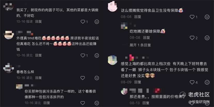Expand 展开1条回复 hidden replies
Image resolution: width=214 pixels, height=107 pixels.
tap(140, 45)
